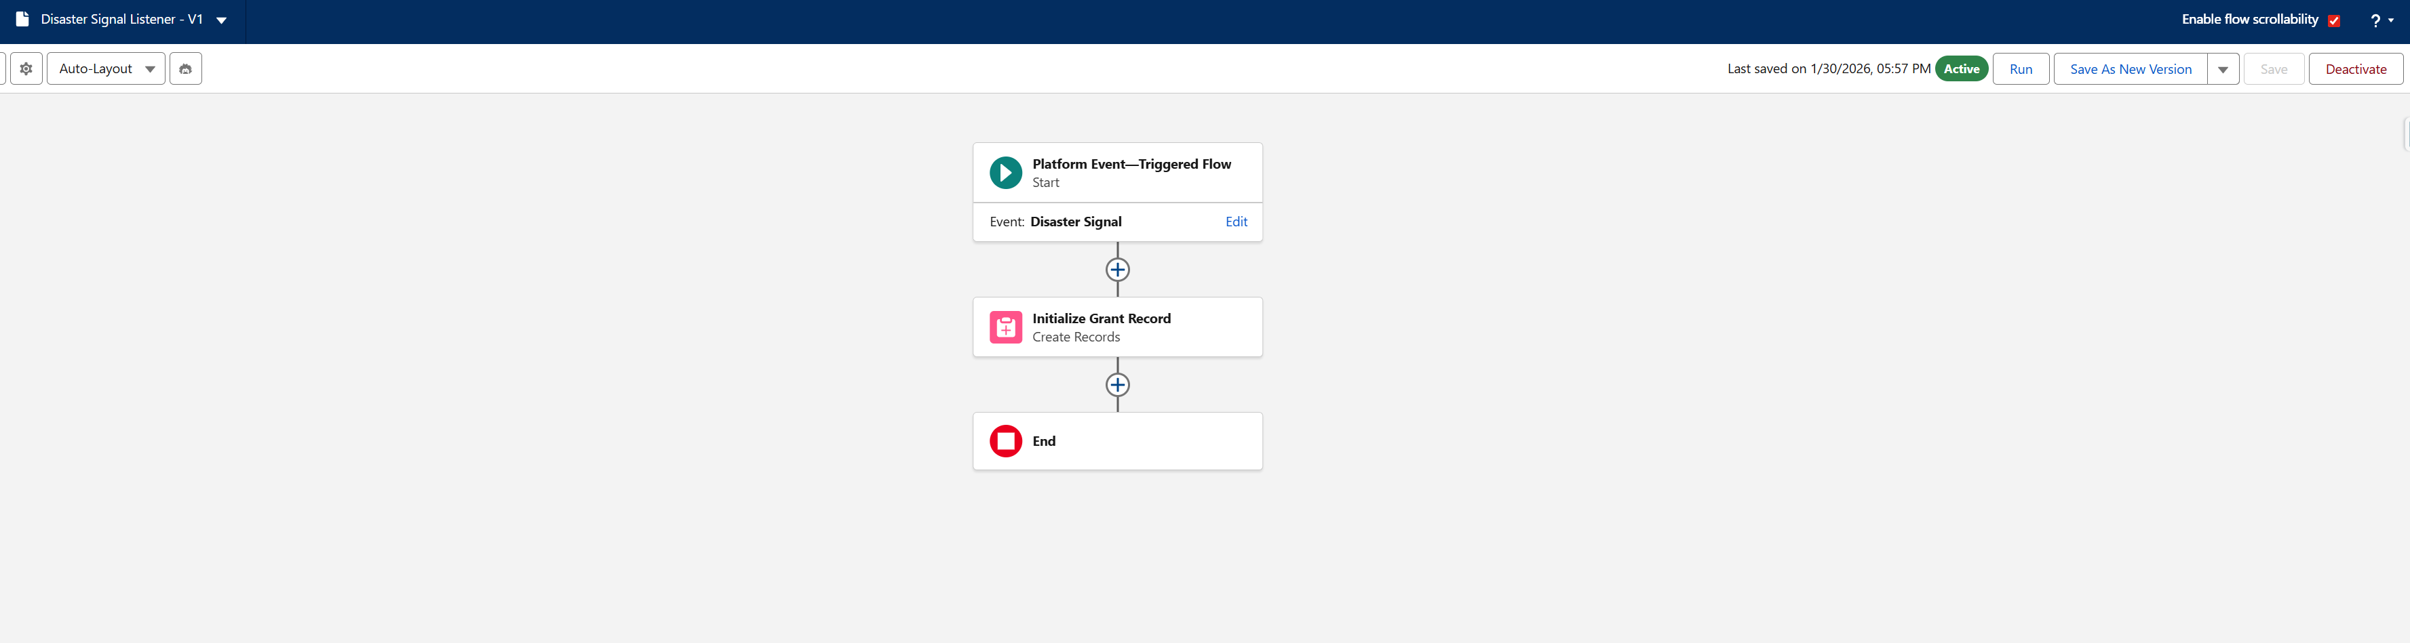Viewport: 2410px width, 643px height.
Task: Click Save As New Version
Action: [2129, 69]
